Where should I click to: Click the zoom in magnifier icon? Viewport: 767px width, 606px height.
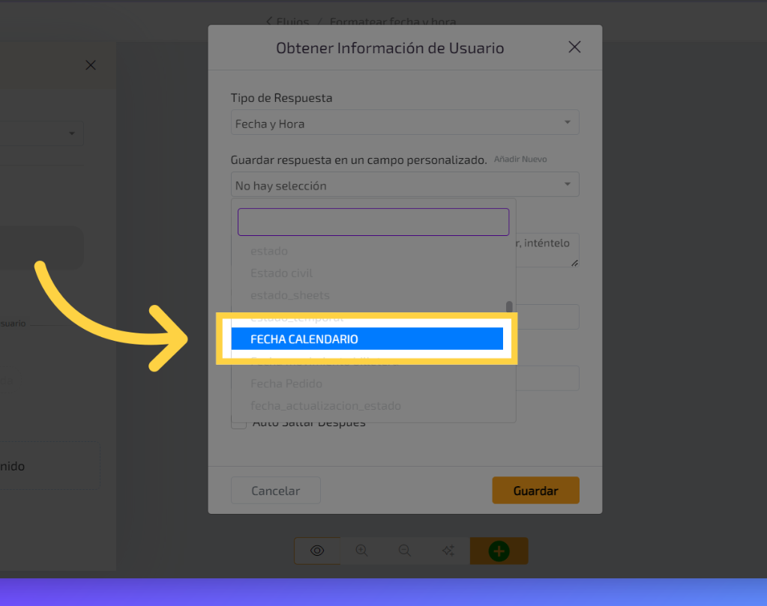(x=361, y=551)
